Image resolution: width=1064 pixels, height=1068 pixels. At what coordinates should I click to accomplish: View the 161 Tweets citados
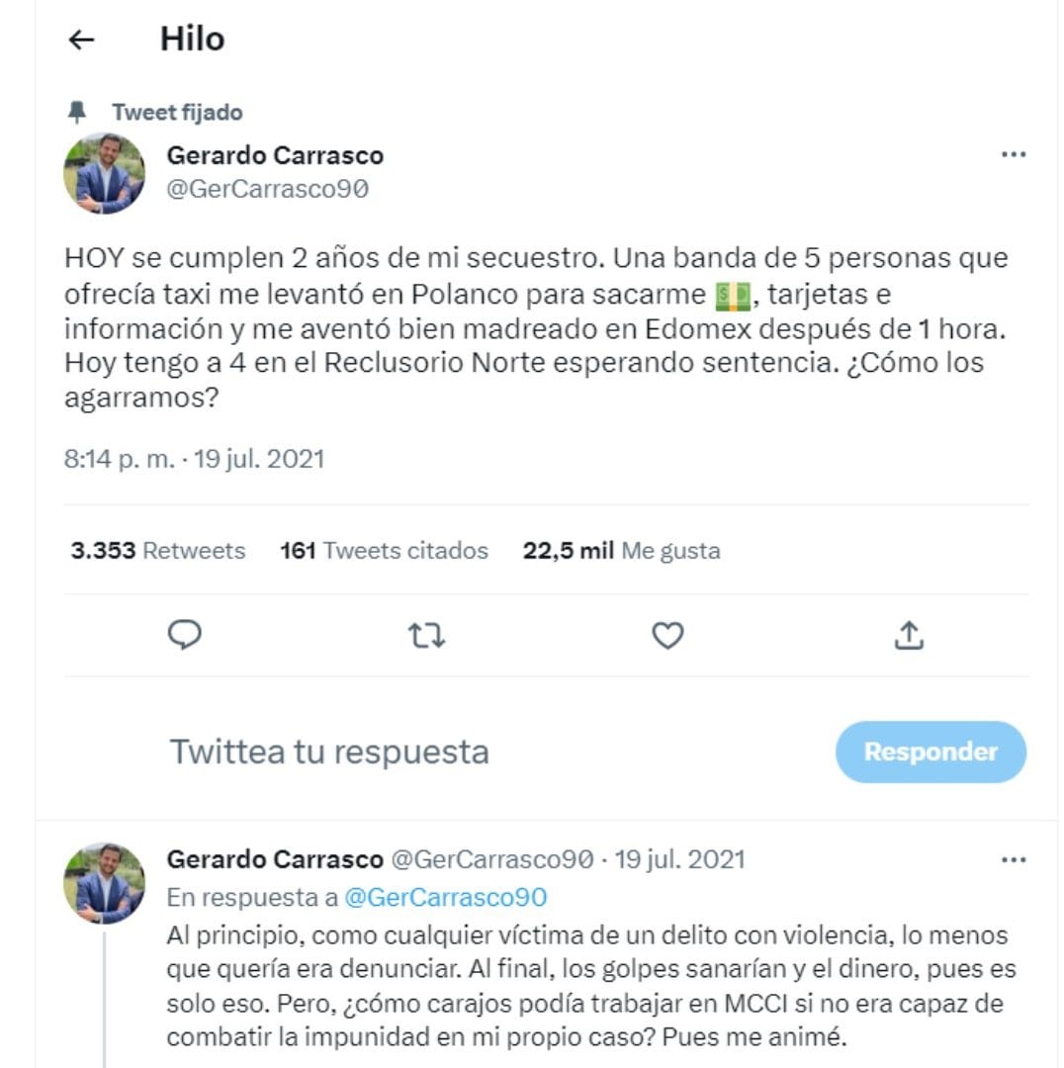pyautogui.click(x=384, y=551)
